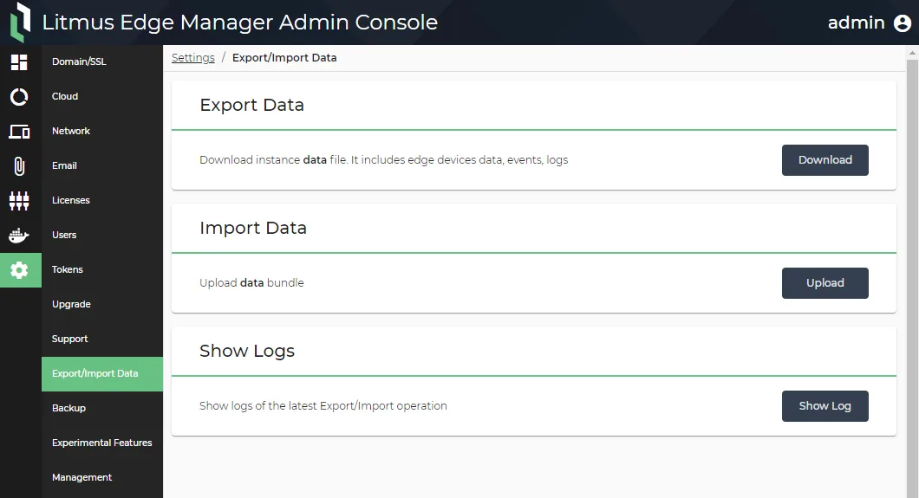Viewport: 919px width, 498px height.
Task: Click the Show Logs heading
Action: (x=247, y=351)
